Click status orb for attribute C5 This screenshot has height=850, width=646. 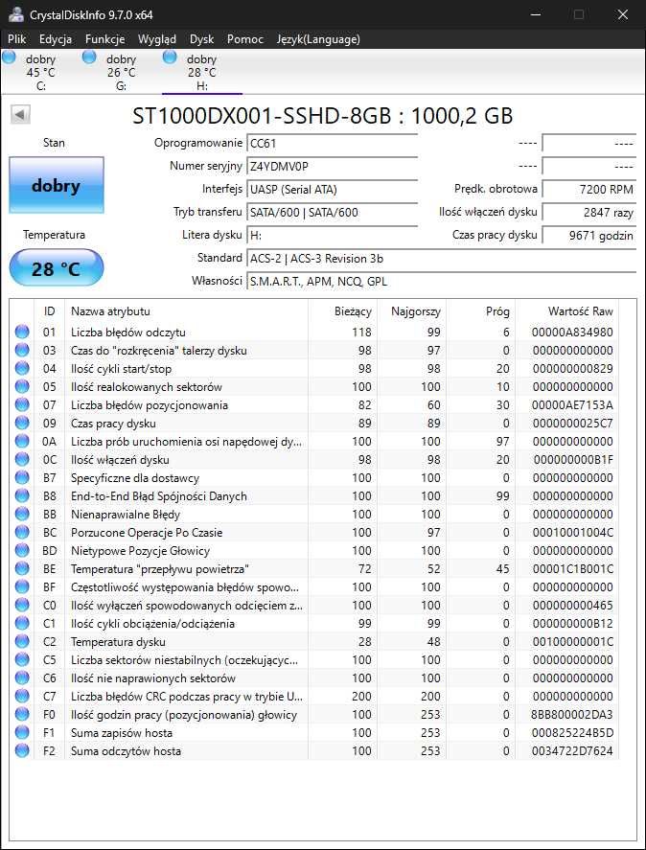tap(22, 659)
